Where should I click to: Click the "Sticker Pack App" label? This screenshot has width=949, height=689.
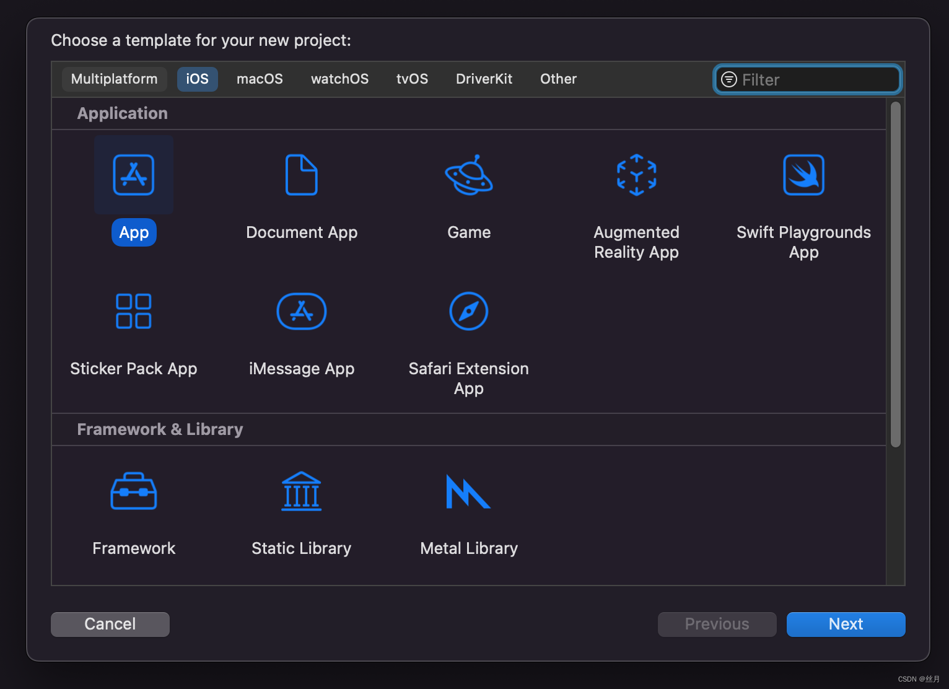point(134,369)
